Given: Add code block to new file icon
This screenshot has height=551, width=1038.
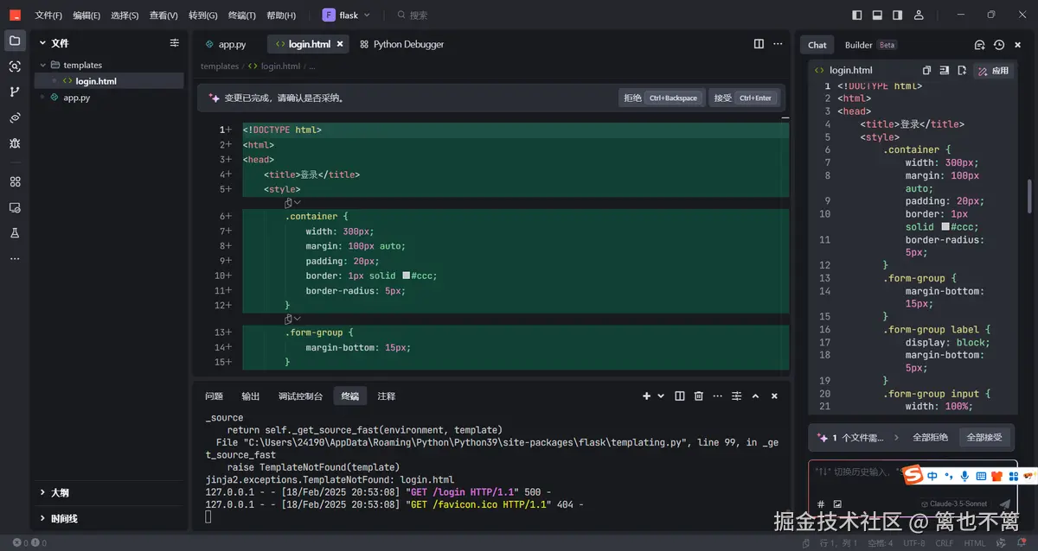Looking at the screenshot, I should click(961, 70).
